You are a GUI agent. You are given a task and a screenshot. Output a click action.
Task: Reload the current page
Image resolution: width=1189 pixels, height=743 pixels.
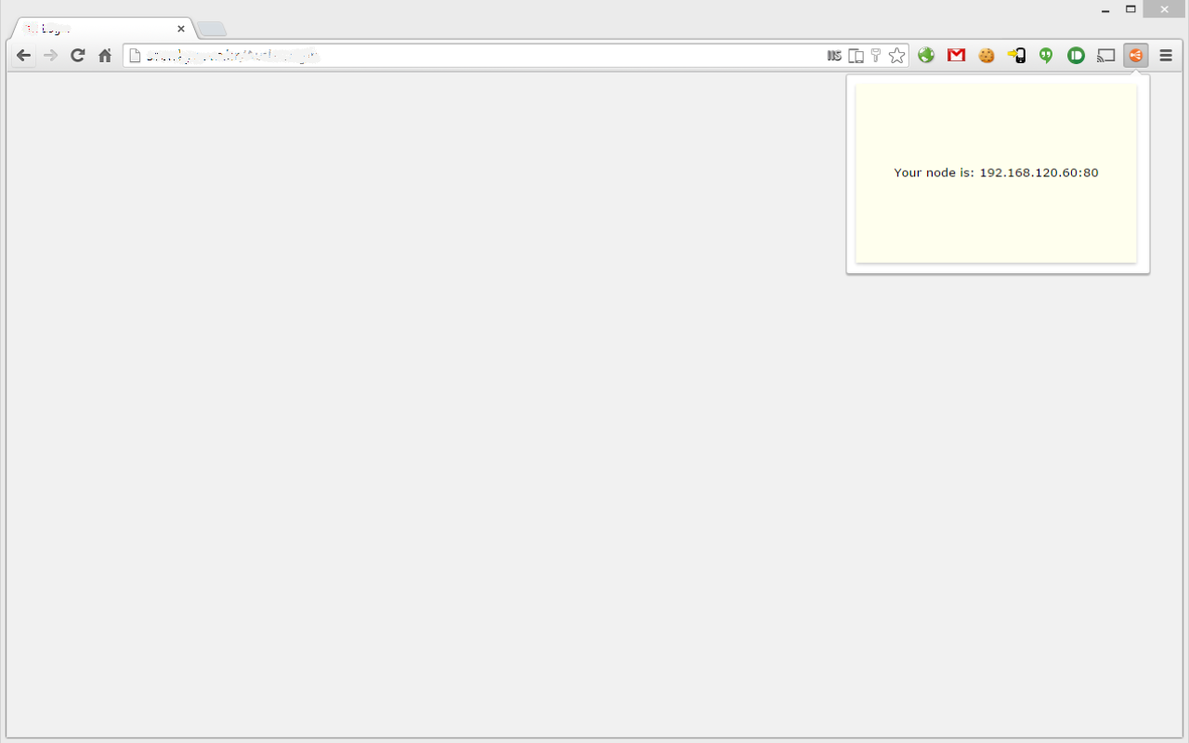pos(78,56)
